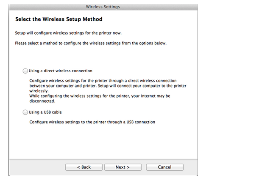The height and width of the screenshot is (180, 259).
Task: Click the direct wireless connection description paragraph
Action: [108, 86]
